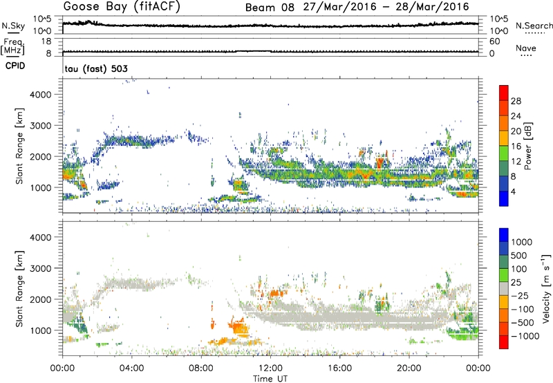The image size is (553, 383).
Task: Click the "500" label on the Velocity colorbar
Action: point(518,255)
